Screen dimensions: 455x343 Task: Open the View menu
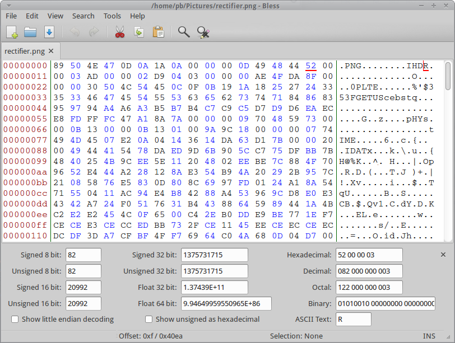(55, 16)
